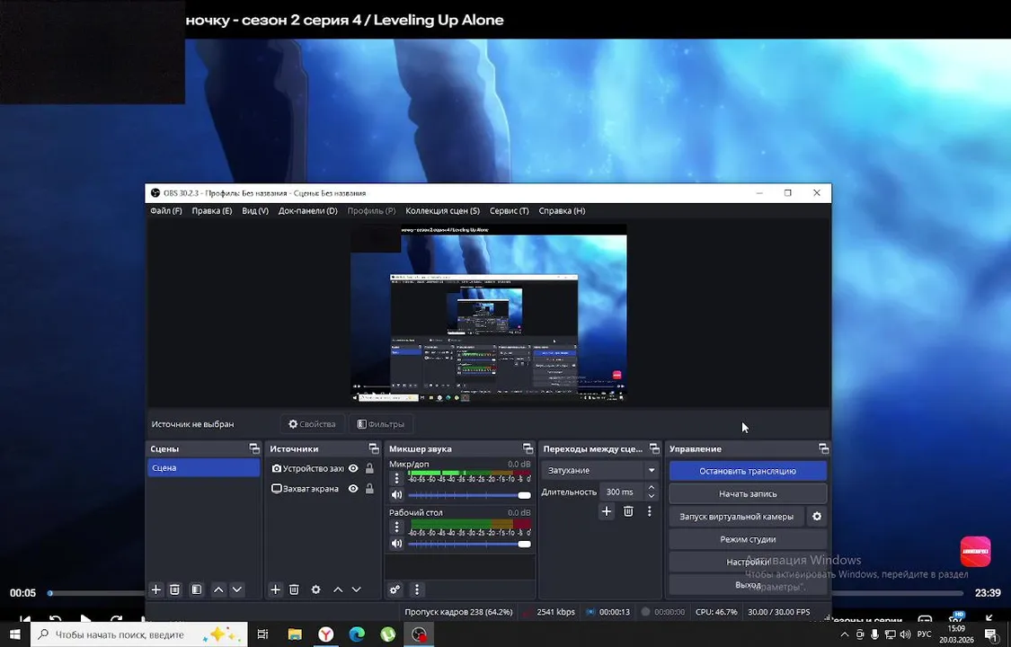This screenshot has height=647, width=1011.
Task: Open the Файл (F) menu
Action: (x=165, y=211)
